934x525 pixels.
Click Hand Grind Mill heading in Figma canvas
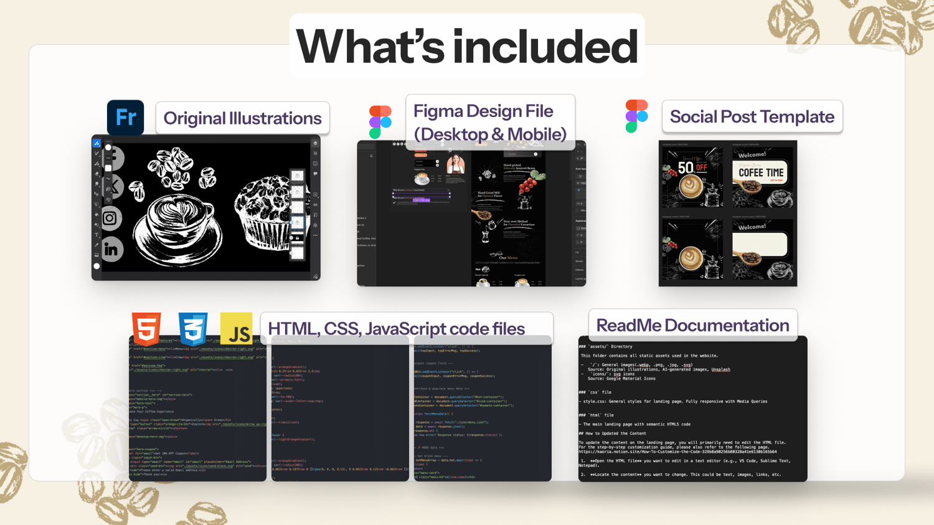click(x=490, y=195)
